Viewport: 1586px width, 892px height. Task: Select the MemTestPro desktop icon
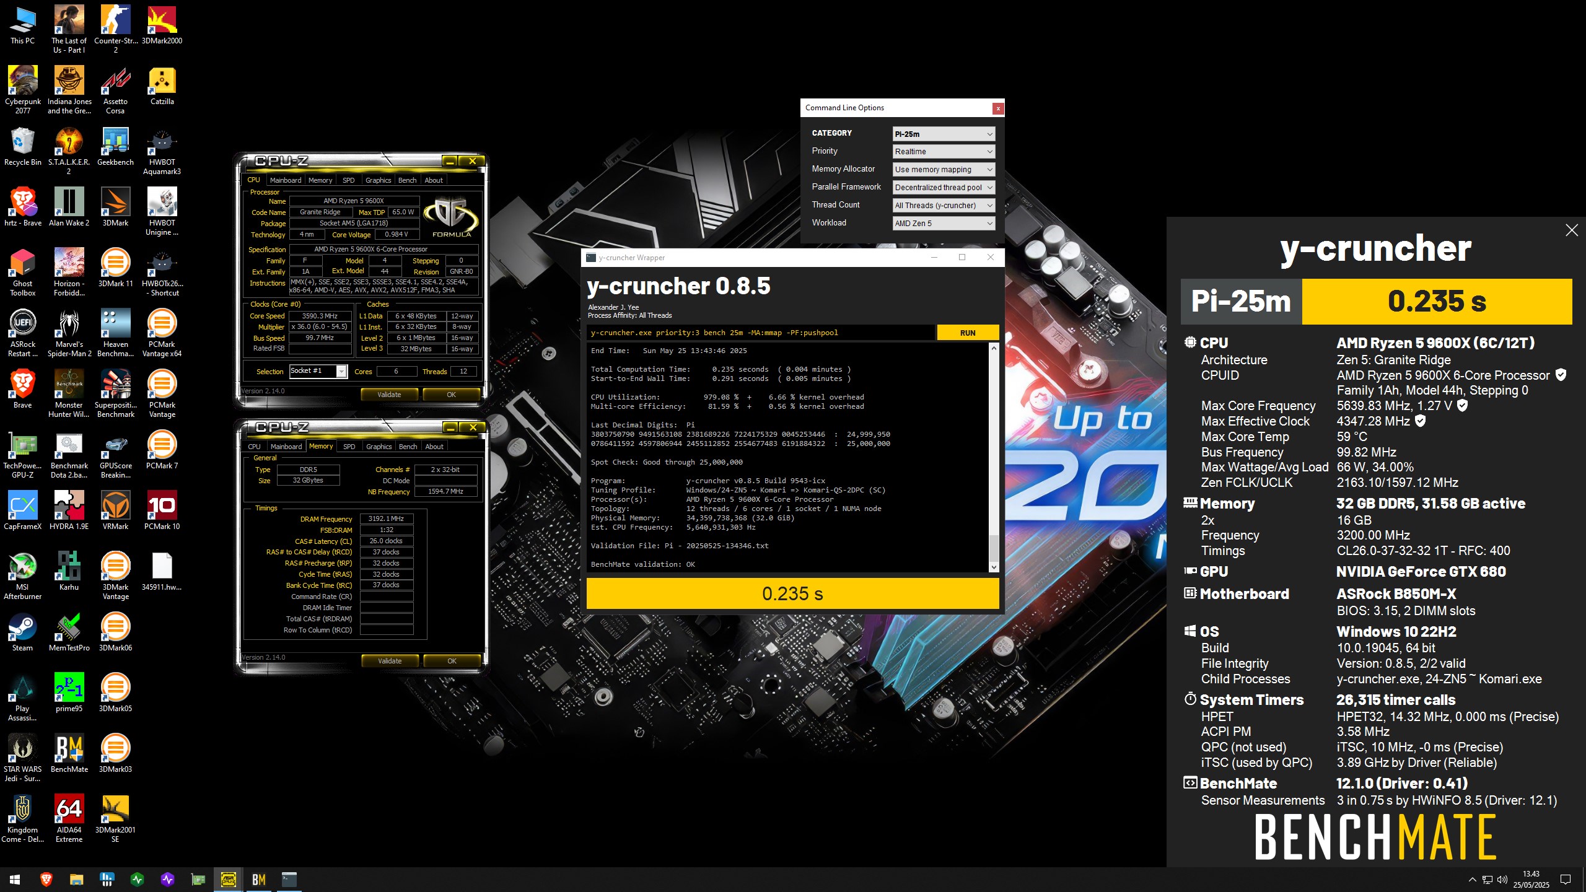pos(69,633)
